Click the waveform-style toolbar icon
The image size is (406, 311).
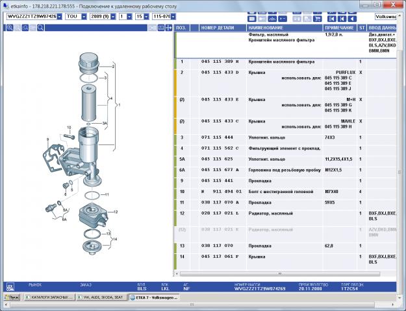272,19
